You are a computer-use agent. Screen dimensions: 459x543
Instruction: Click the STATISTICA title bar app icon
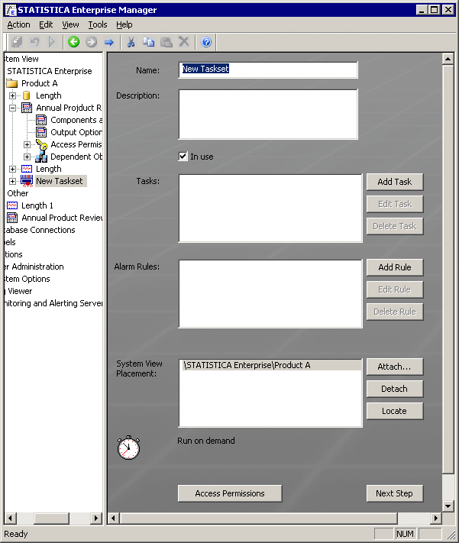[x=11, y=10]
